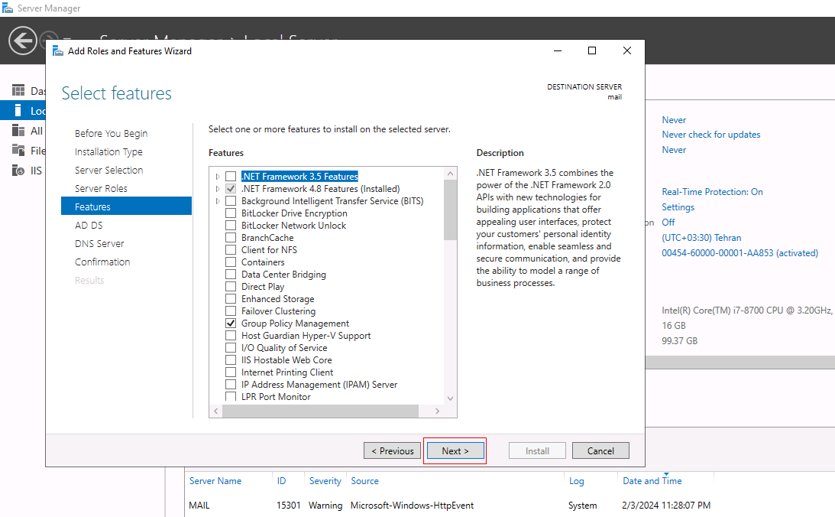Sort events by Severity column

[x=325, y=481]
